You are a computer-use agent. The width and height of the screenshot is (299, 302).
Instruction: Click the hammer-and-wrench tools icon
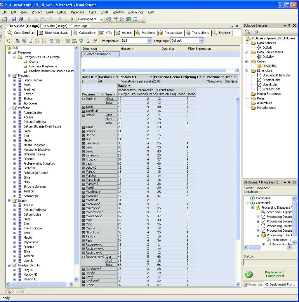click(x=122, y=19)
